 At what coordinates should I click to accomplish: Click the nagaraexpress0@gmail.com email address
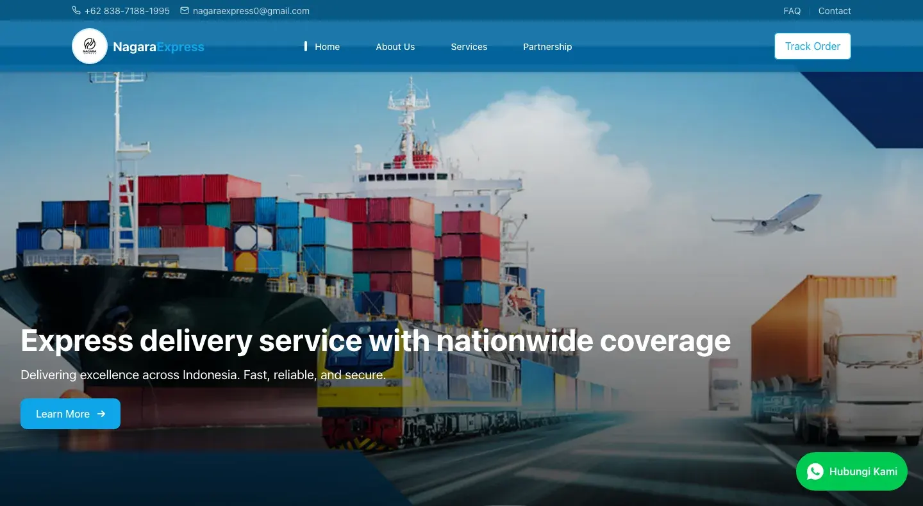(x=251, y=11)
